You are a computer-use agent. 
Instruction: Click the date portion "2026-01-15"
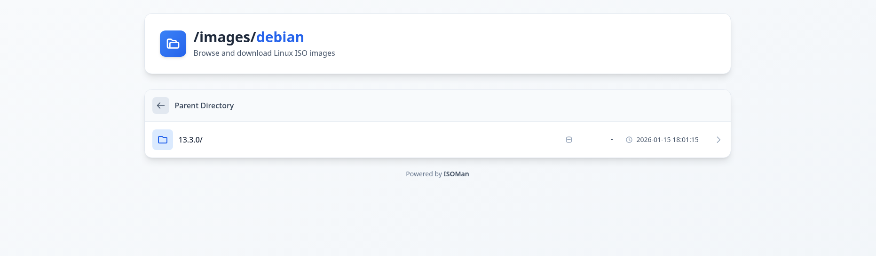point(654,140)
